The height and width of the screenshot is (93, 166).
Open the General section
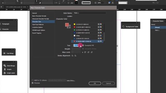[x=34, y=13]
